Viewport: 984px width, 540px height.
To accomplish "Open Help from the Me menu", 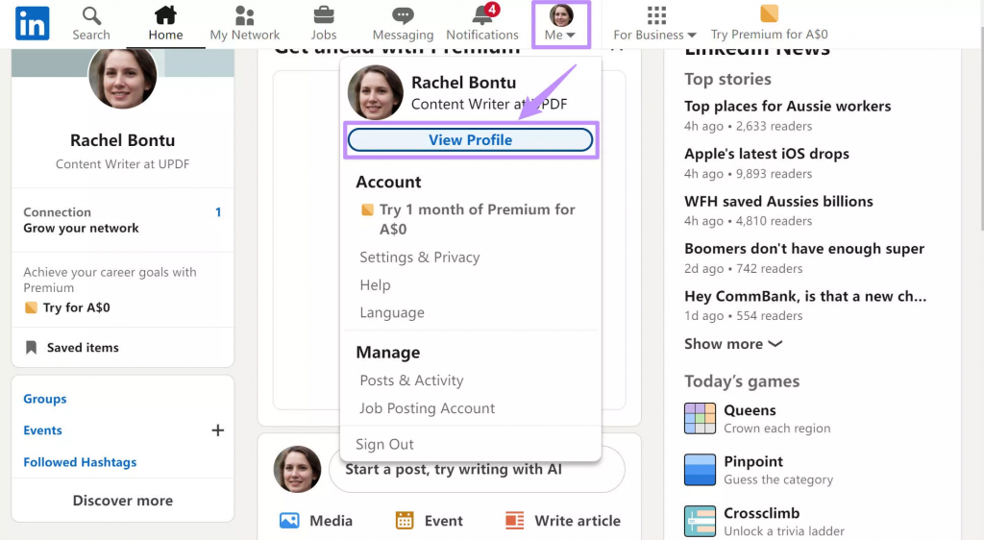I will (376, 284).
